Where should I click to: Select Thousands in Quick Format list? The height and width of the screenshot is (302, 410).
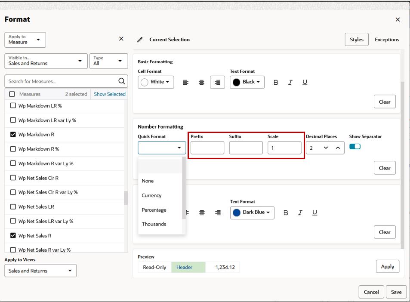pyautogui.click(x=160, y=224)
